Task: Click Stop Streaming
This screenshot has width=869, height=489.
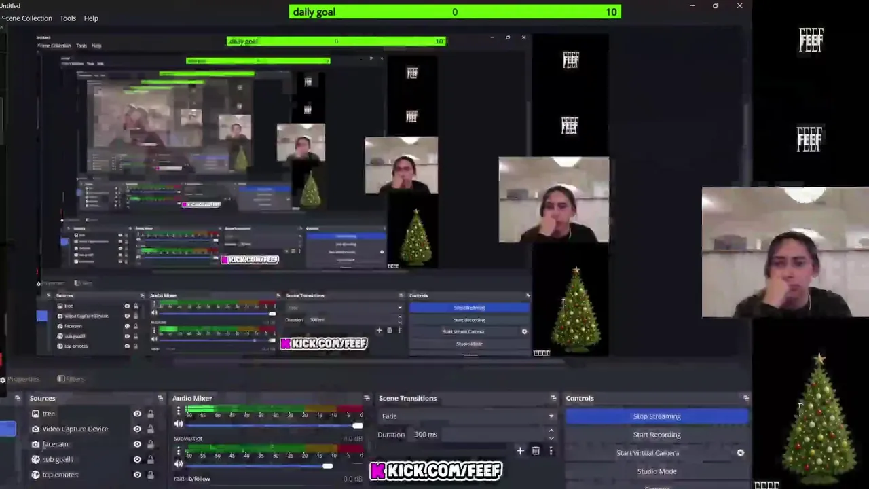Action: tap(657, 416)
